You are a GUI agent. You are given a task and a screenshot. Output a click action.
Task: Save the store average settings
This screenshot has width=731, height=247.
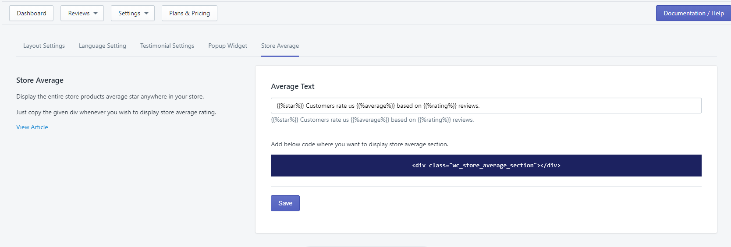coord(285,203)
